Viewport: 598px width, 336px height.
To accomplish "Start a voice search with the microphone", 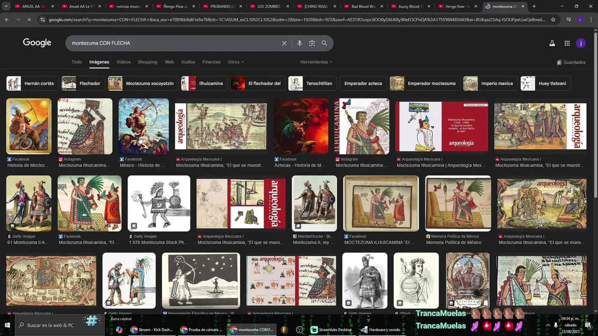I will click(299, 43).
